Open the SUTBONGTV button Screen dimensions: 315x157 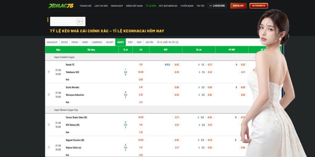click(x=259, y=6)
